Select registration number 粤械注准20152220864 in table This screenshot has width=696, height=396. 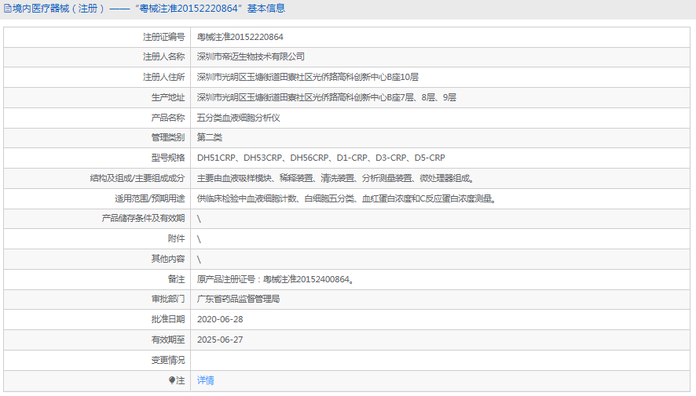coord(240,37)
